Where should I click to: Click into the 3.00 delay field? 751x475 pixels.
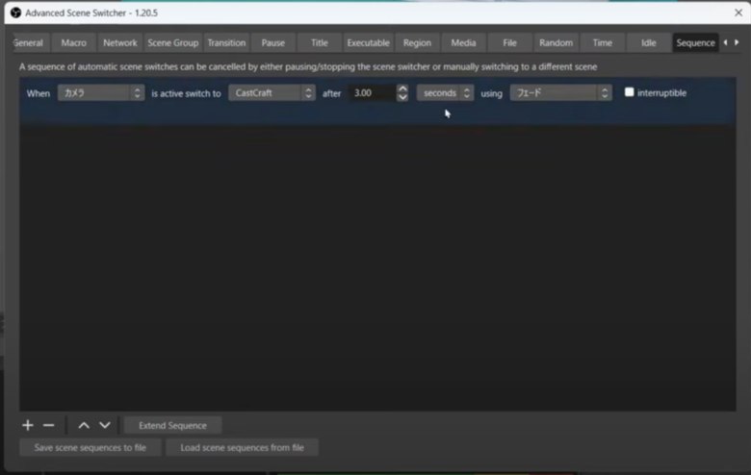coord(371,93)
